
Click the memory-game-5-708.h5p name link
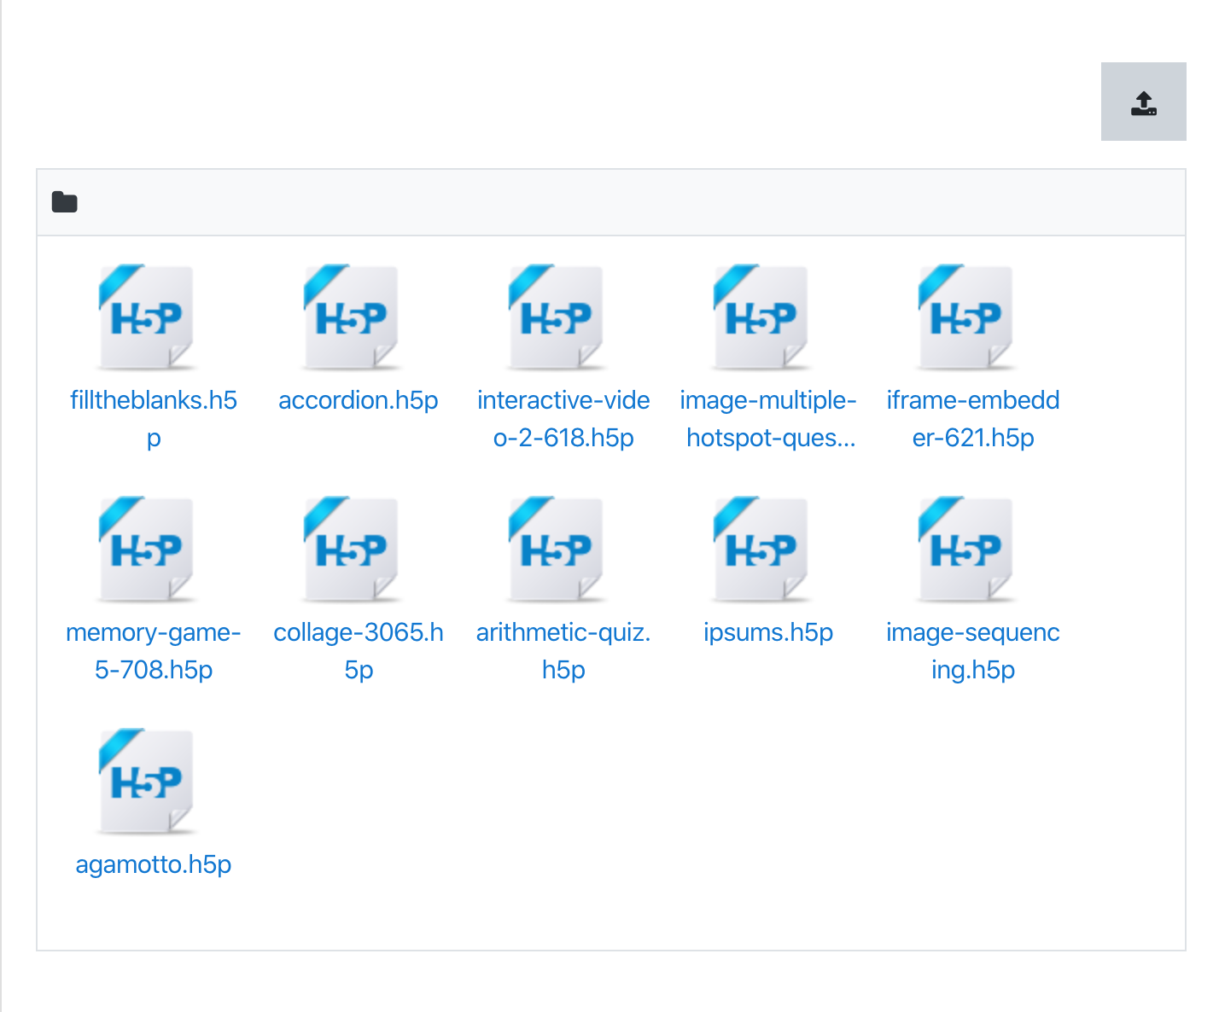(x=154, y=651)
